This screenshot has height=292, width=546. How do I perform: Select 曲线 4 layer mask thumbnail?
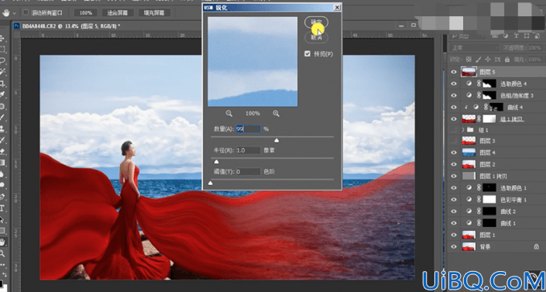coord(496,107)
